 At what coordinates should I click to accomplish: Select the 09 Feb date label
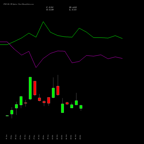[80, 137]
